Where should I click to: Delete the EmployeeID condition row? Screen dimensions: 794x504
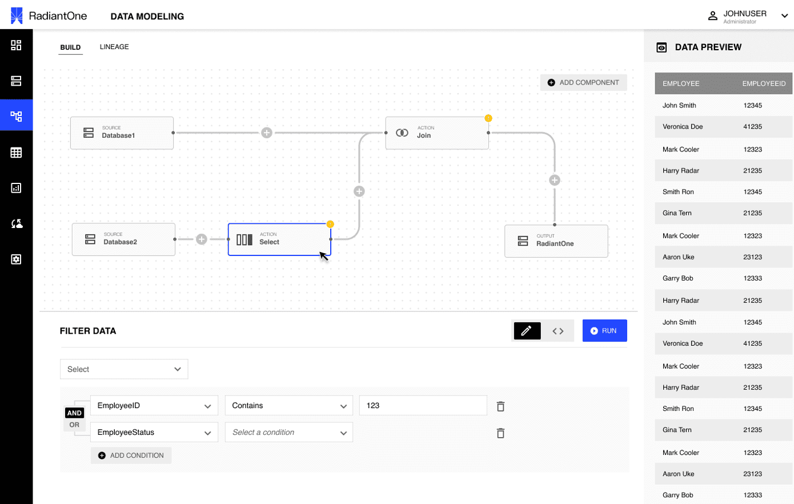pos(500,406)
